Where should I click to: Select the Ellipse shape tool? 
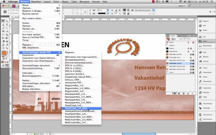(7, 31)
